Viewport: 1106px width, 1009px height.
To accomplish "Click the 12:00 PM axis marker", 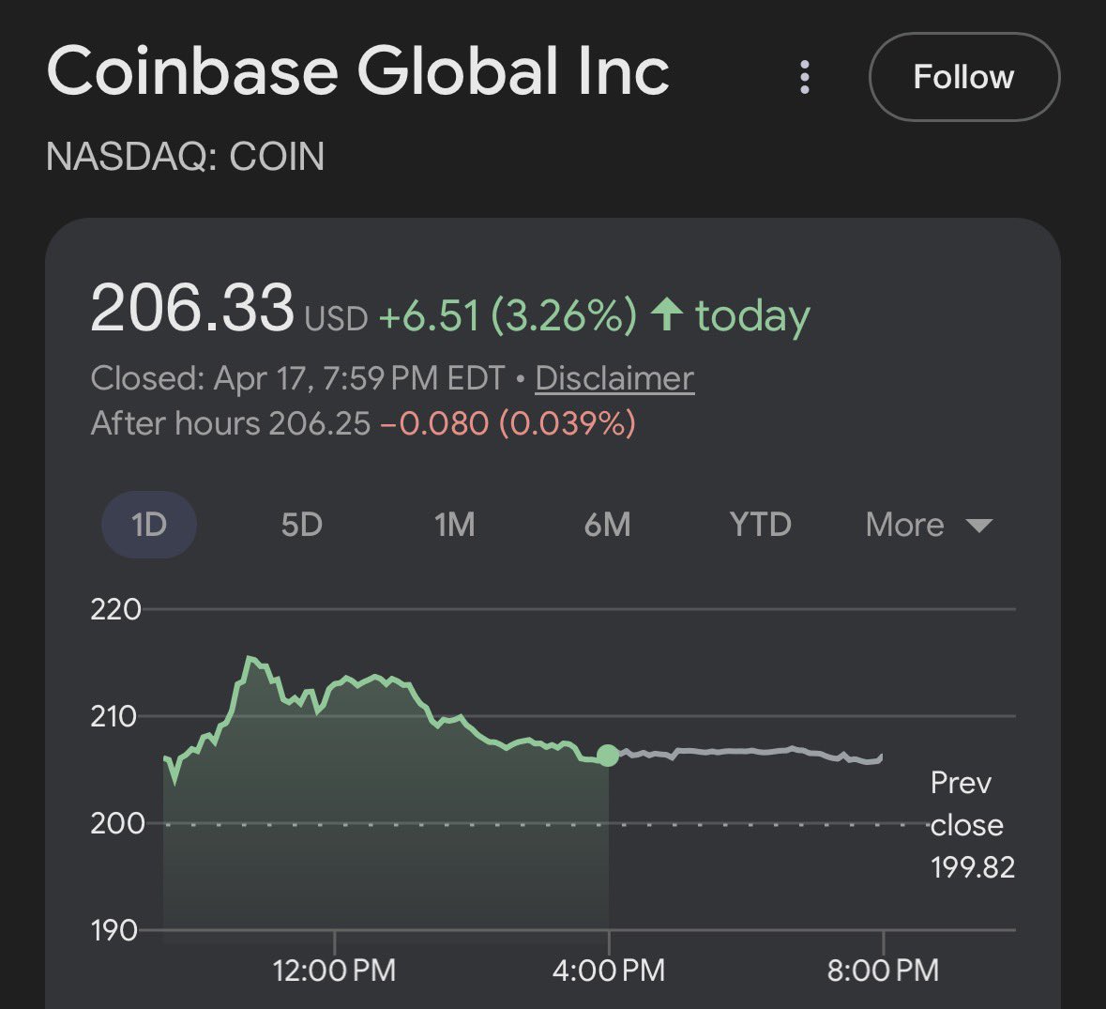I will click(334, 970).
